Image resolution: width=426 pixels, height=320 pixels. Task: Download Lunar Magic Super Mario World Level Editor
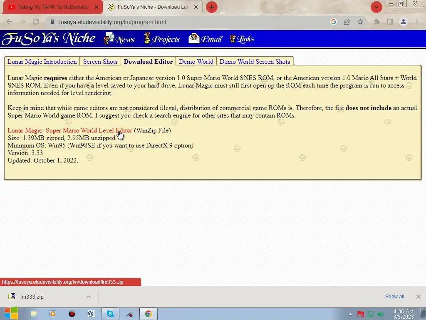[x=70, y=130]
